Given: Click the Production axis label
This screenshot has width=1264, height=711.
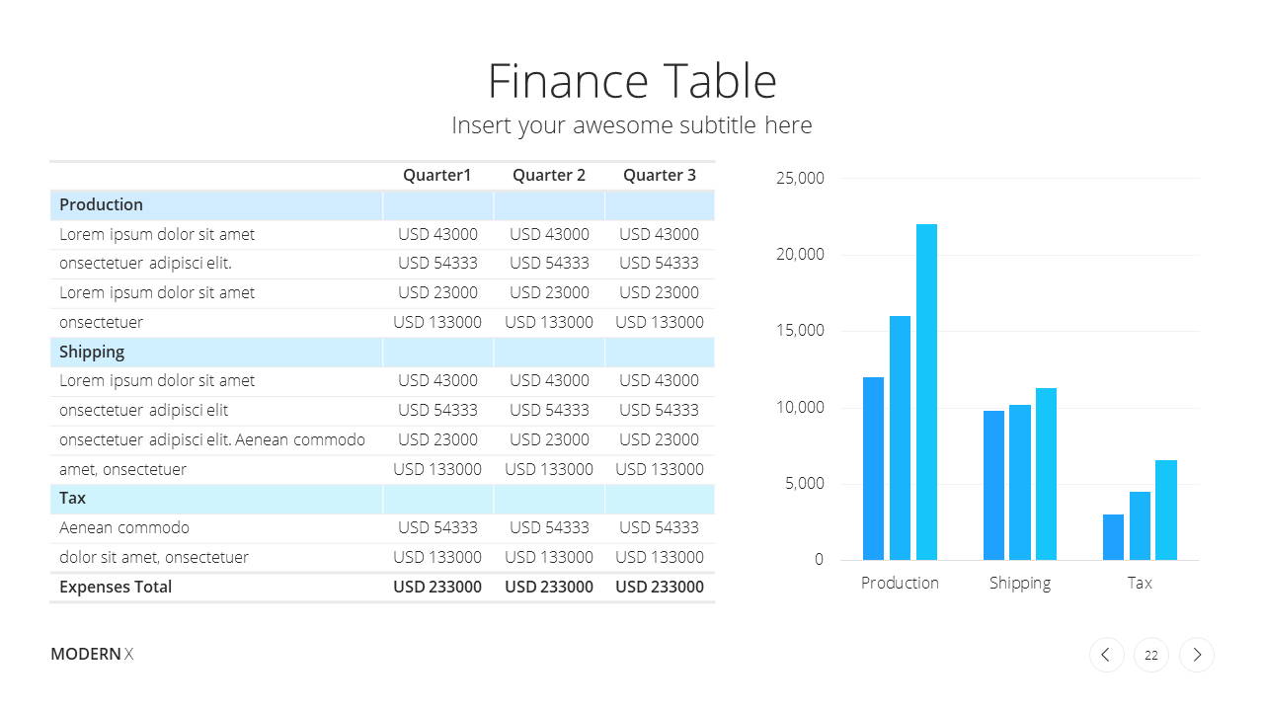Looking at the screenshot, I should coord(900,583).
